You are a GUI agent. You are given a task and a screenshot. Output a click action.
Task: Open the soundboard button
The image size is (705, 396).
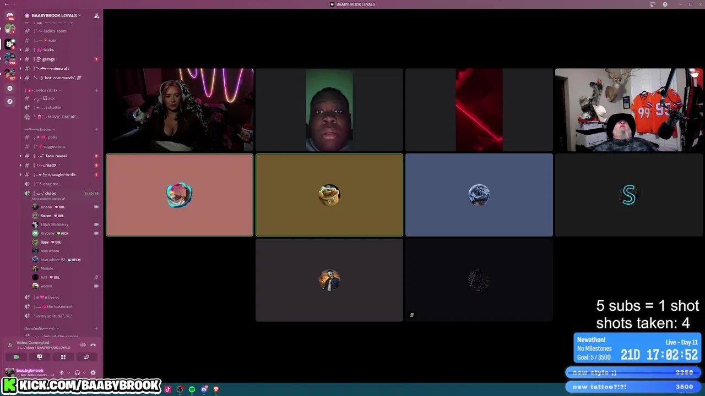(x=86, y=357)
